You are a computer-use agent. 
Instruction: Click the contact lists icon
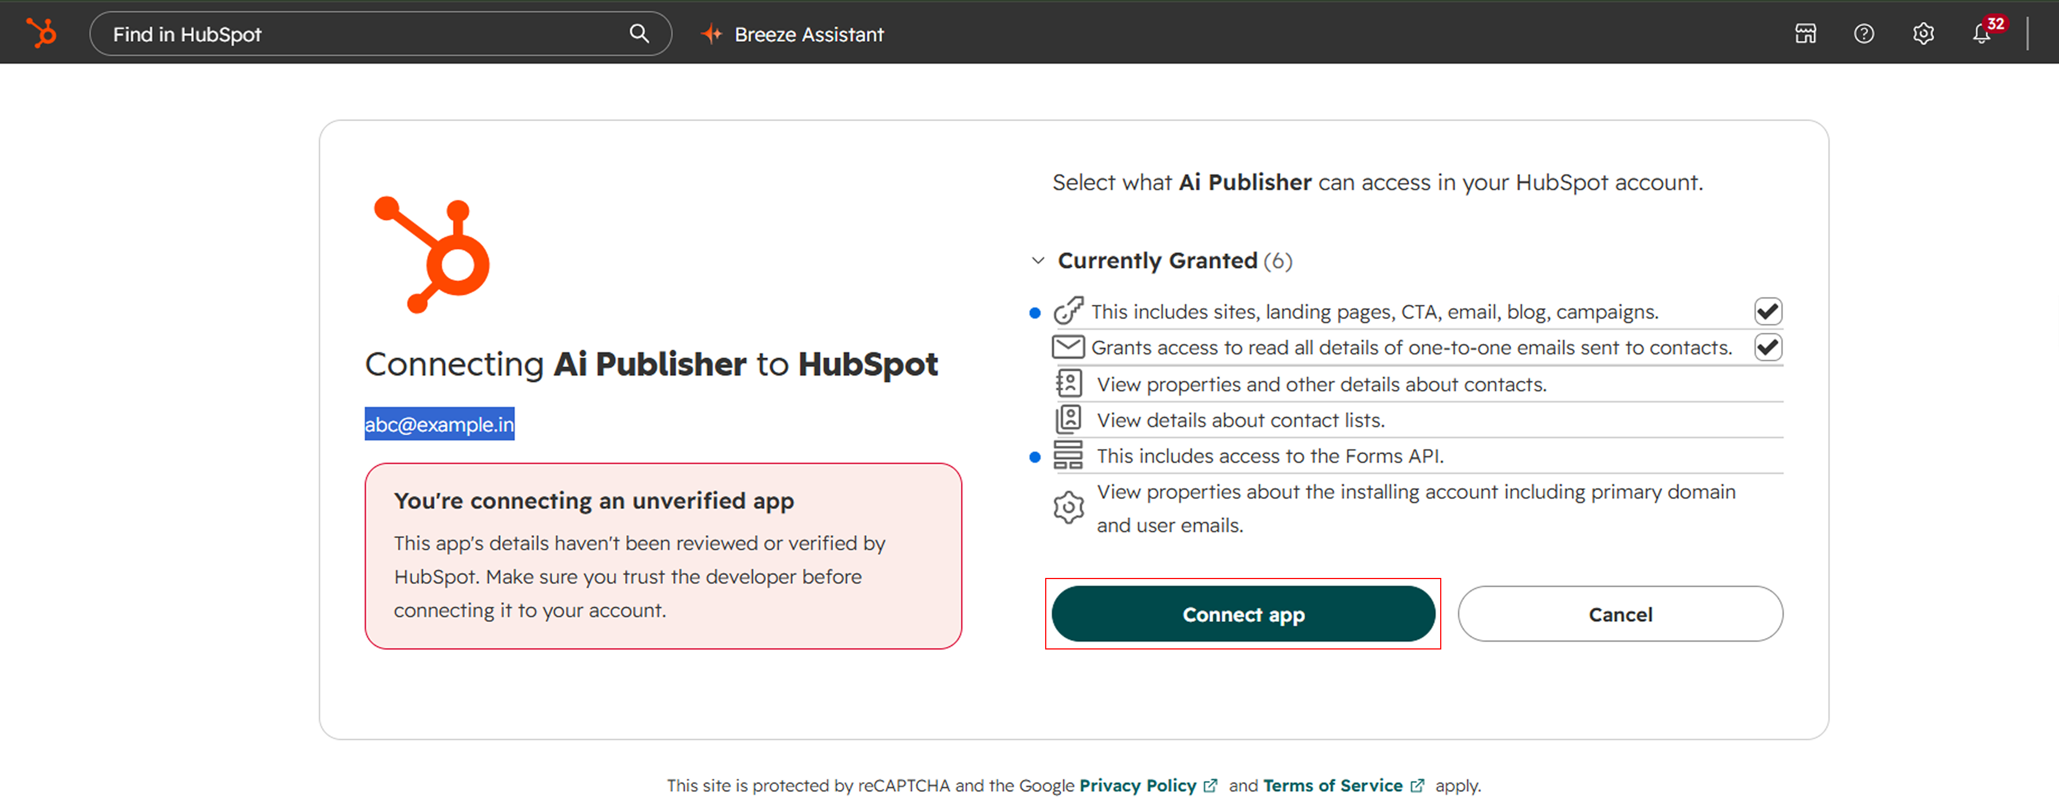pos(1069,419)
